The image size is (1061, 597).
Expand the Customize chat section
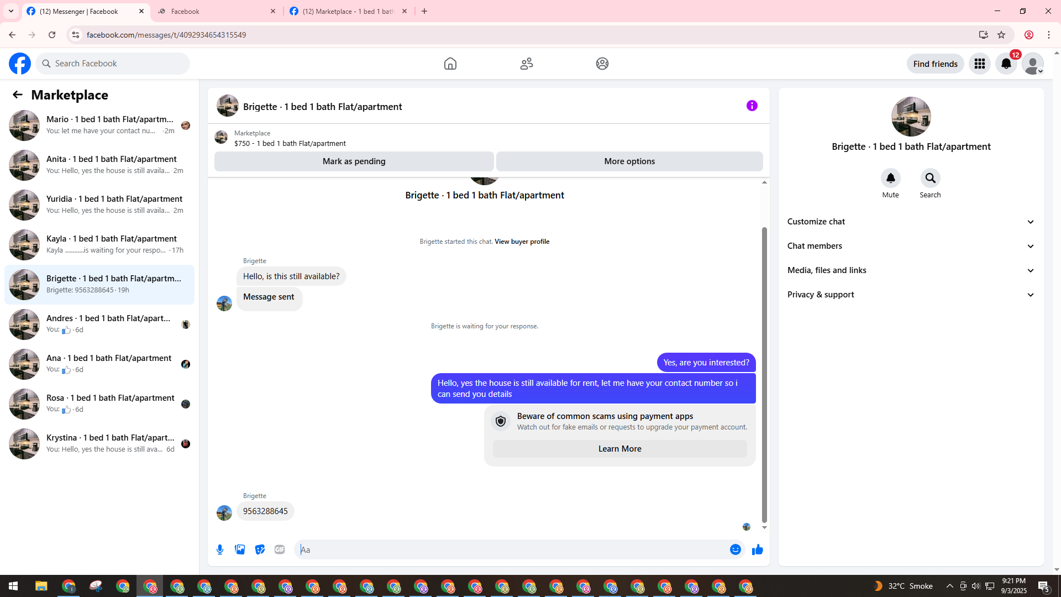click(911, 222)
